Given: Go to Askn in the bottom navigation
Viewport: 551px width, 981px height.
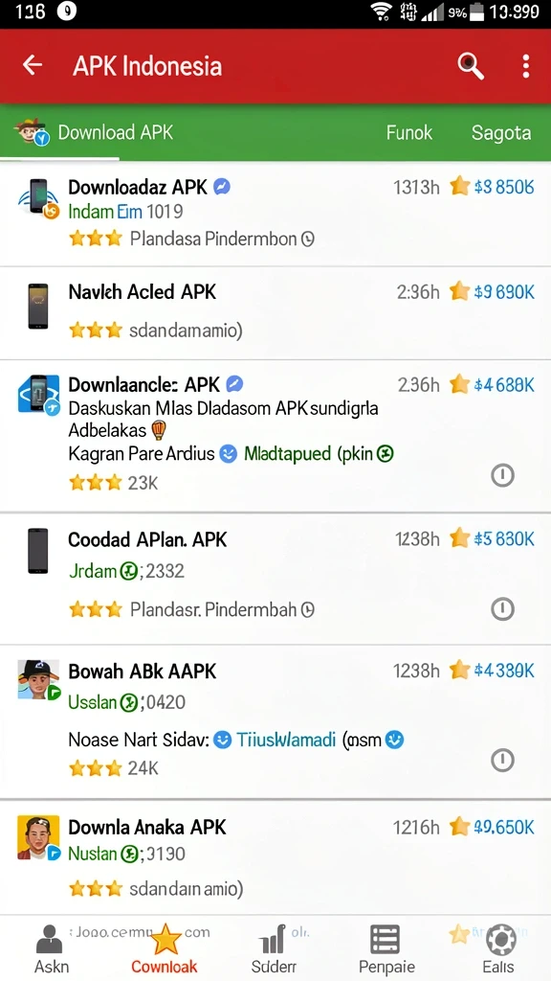Looking at the screenshot, I should [x=52, y=948].
